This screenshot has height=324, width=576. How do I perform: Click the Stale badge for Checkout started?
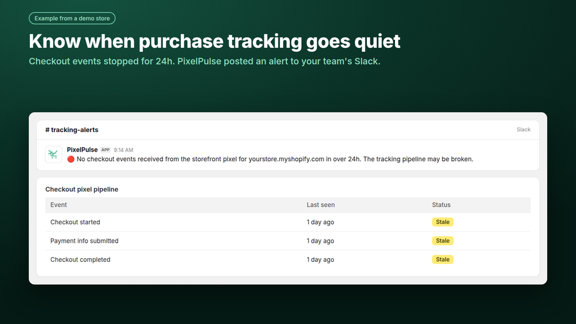[x=442, y=222]
